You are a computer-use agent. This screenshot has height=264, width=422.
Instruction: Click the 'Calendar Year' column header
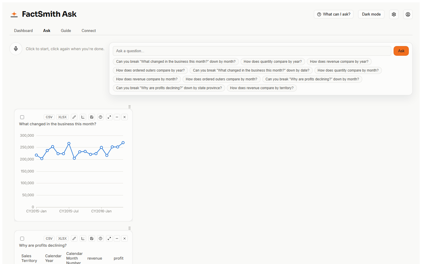(x=53, y=258)
